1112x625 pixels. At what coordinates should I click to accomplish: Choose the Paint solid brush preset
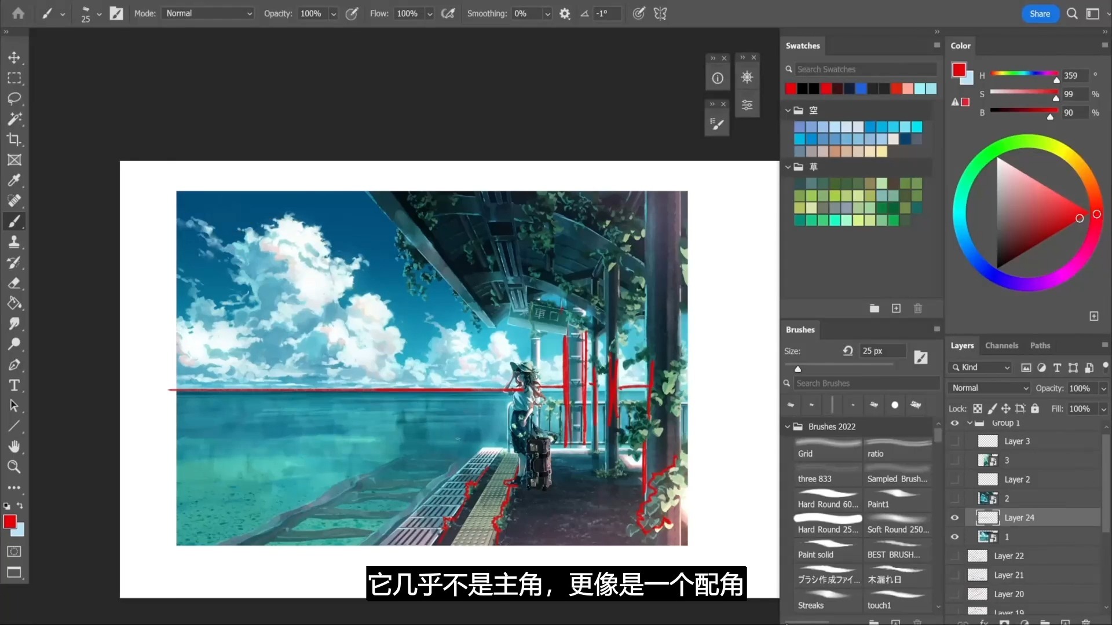828,549
